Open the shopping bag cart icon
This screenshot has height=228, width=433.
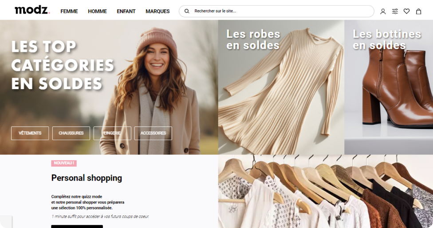pyautogui.click(x=418, y=12)
